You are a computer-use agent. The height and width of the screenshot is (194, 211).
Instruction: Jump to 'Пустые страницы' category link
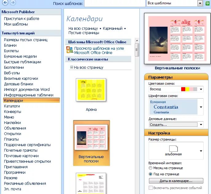click(x=84, y=33)
